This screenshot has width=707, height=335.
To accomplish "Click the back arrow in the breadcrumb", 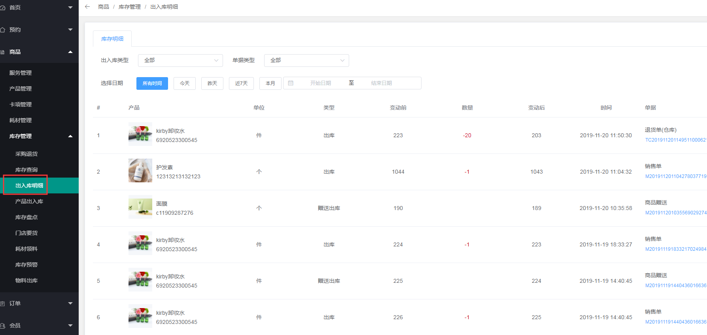I will pyautogui.click(x=87, y=7).
